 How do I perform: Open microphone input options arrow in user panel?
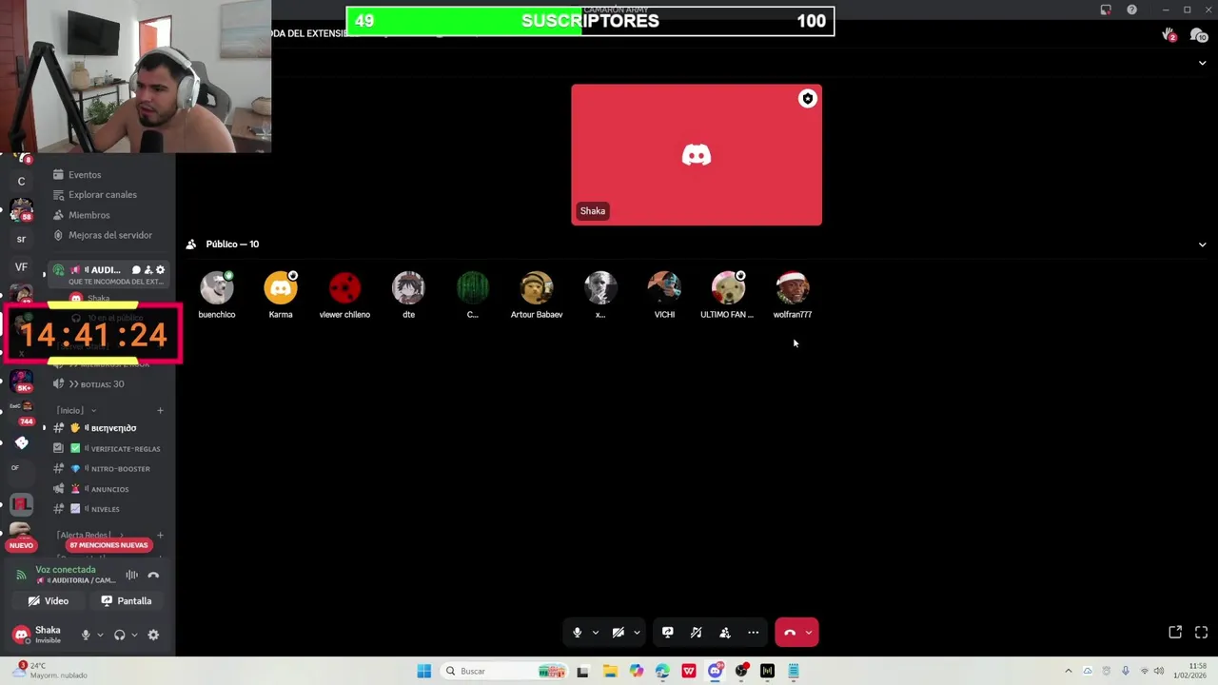point(100,636)
